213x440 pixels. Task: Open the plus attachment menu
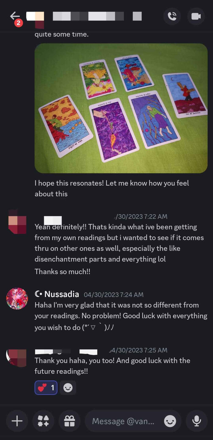[x=17, y=421]
